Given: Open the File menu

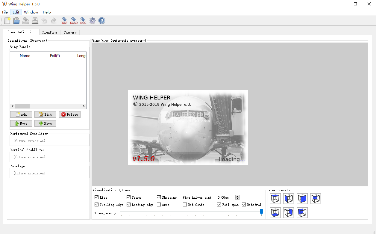Looking at the screenshot, I should tap(5, 12).
